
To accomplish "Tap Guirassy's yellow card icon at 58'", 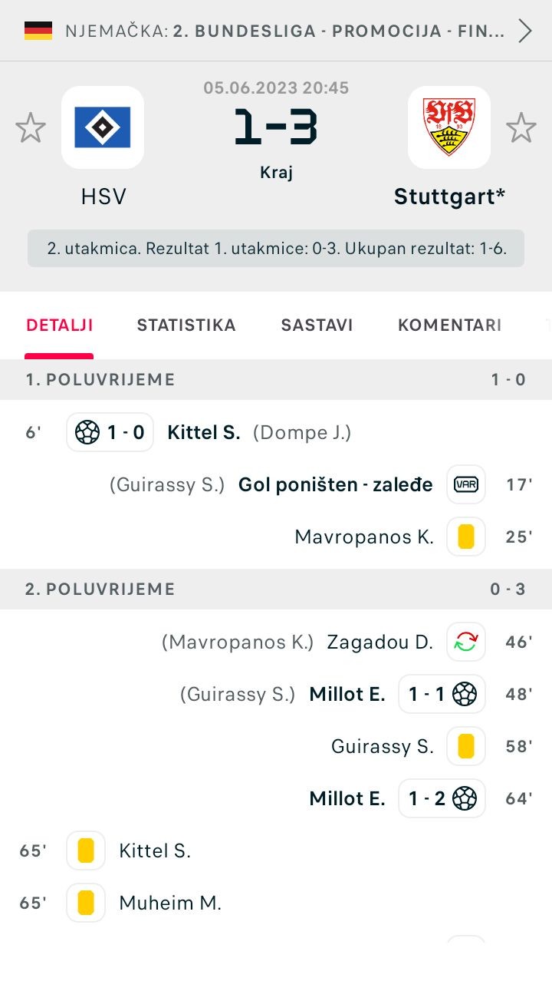I will click(466, 746).
